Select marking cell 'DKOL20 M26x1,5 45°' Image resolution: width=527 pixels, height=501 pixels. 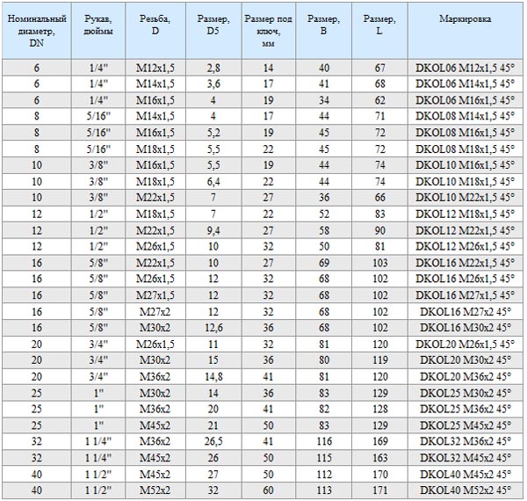(x=466, y=345)
